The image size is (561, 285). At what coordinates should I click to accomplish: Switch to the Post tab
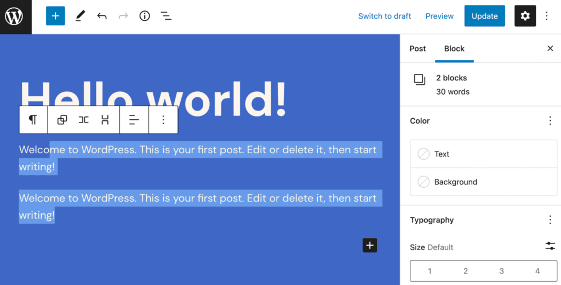(x=417, y=49)
